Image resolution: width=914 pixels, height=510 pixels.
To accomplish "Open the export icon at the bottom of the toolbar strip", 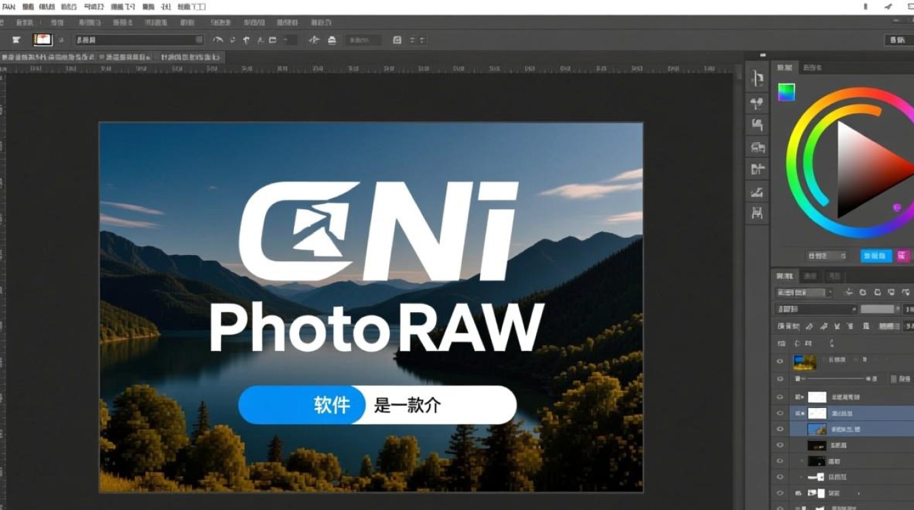I will click(756, 213).
